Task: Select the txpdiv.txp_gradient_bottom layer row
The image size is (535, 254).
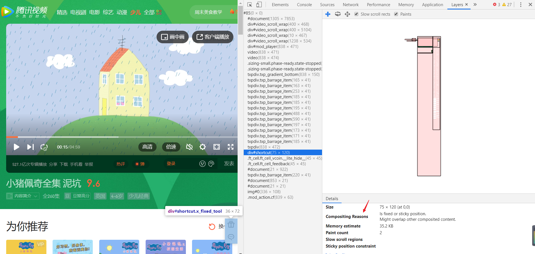Action: tap(283, 75)
